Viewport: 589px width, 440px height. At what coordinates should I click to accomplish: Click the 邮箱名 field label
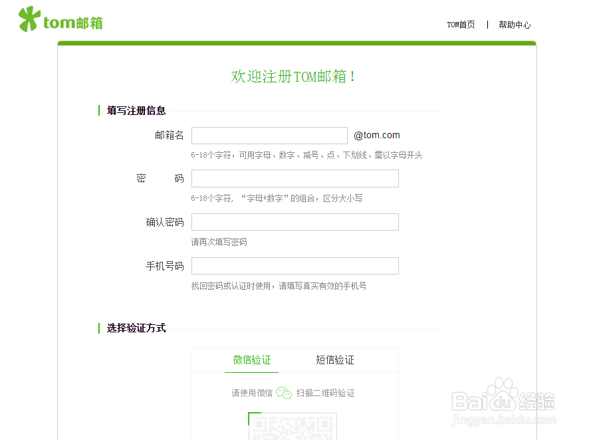[x=170, y=135]
